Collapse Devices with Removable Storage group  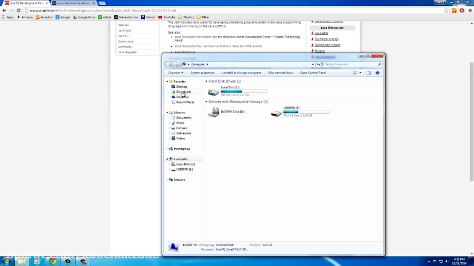tap(206, 102)
